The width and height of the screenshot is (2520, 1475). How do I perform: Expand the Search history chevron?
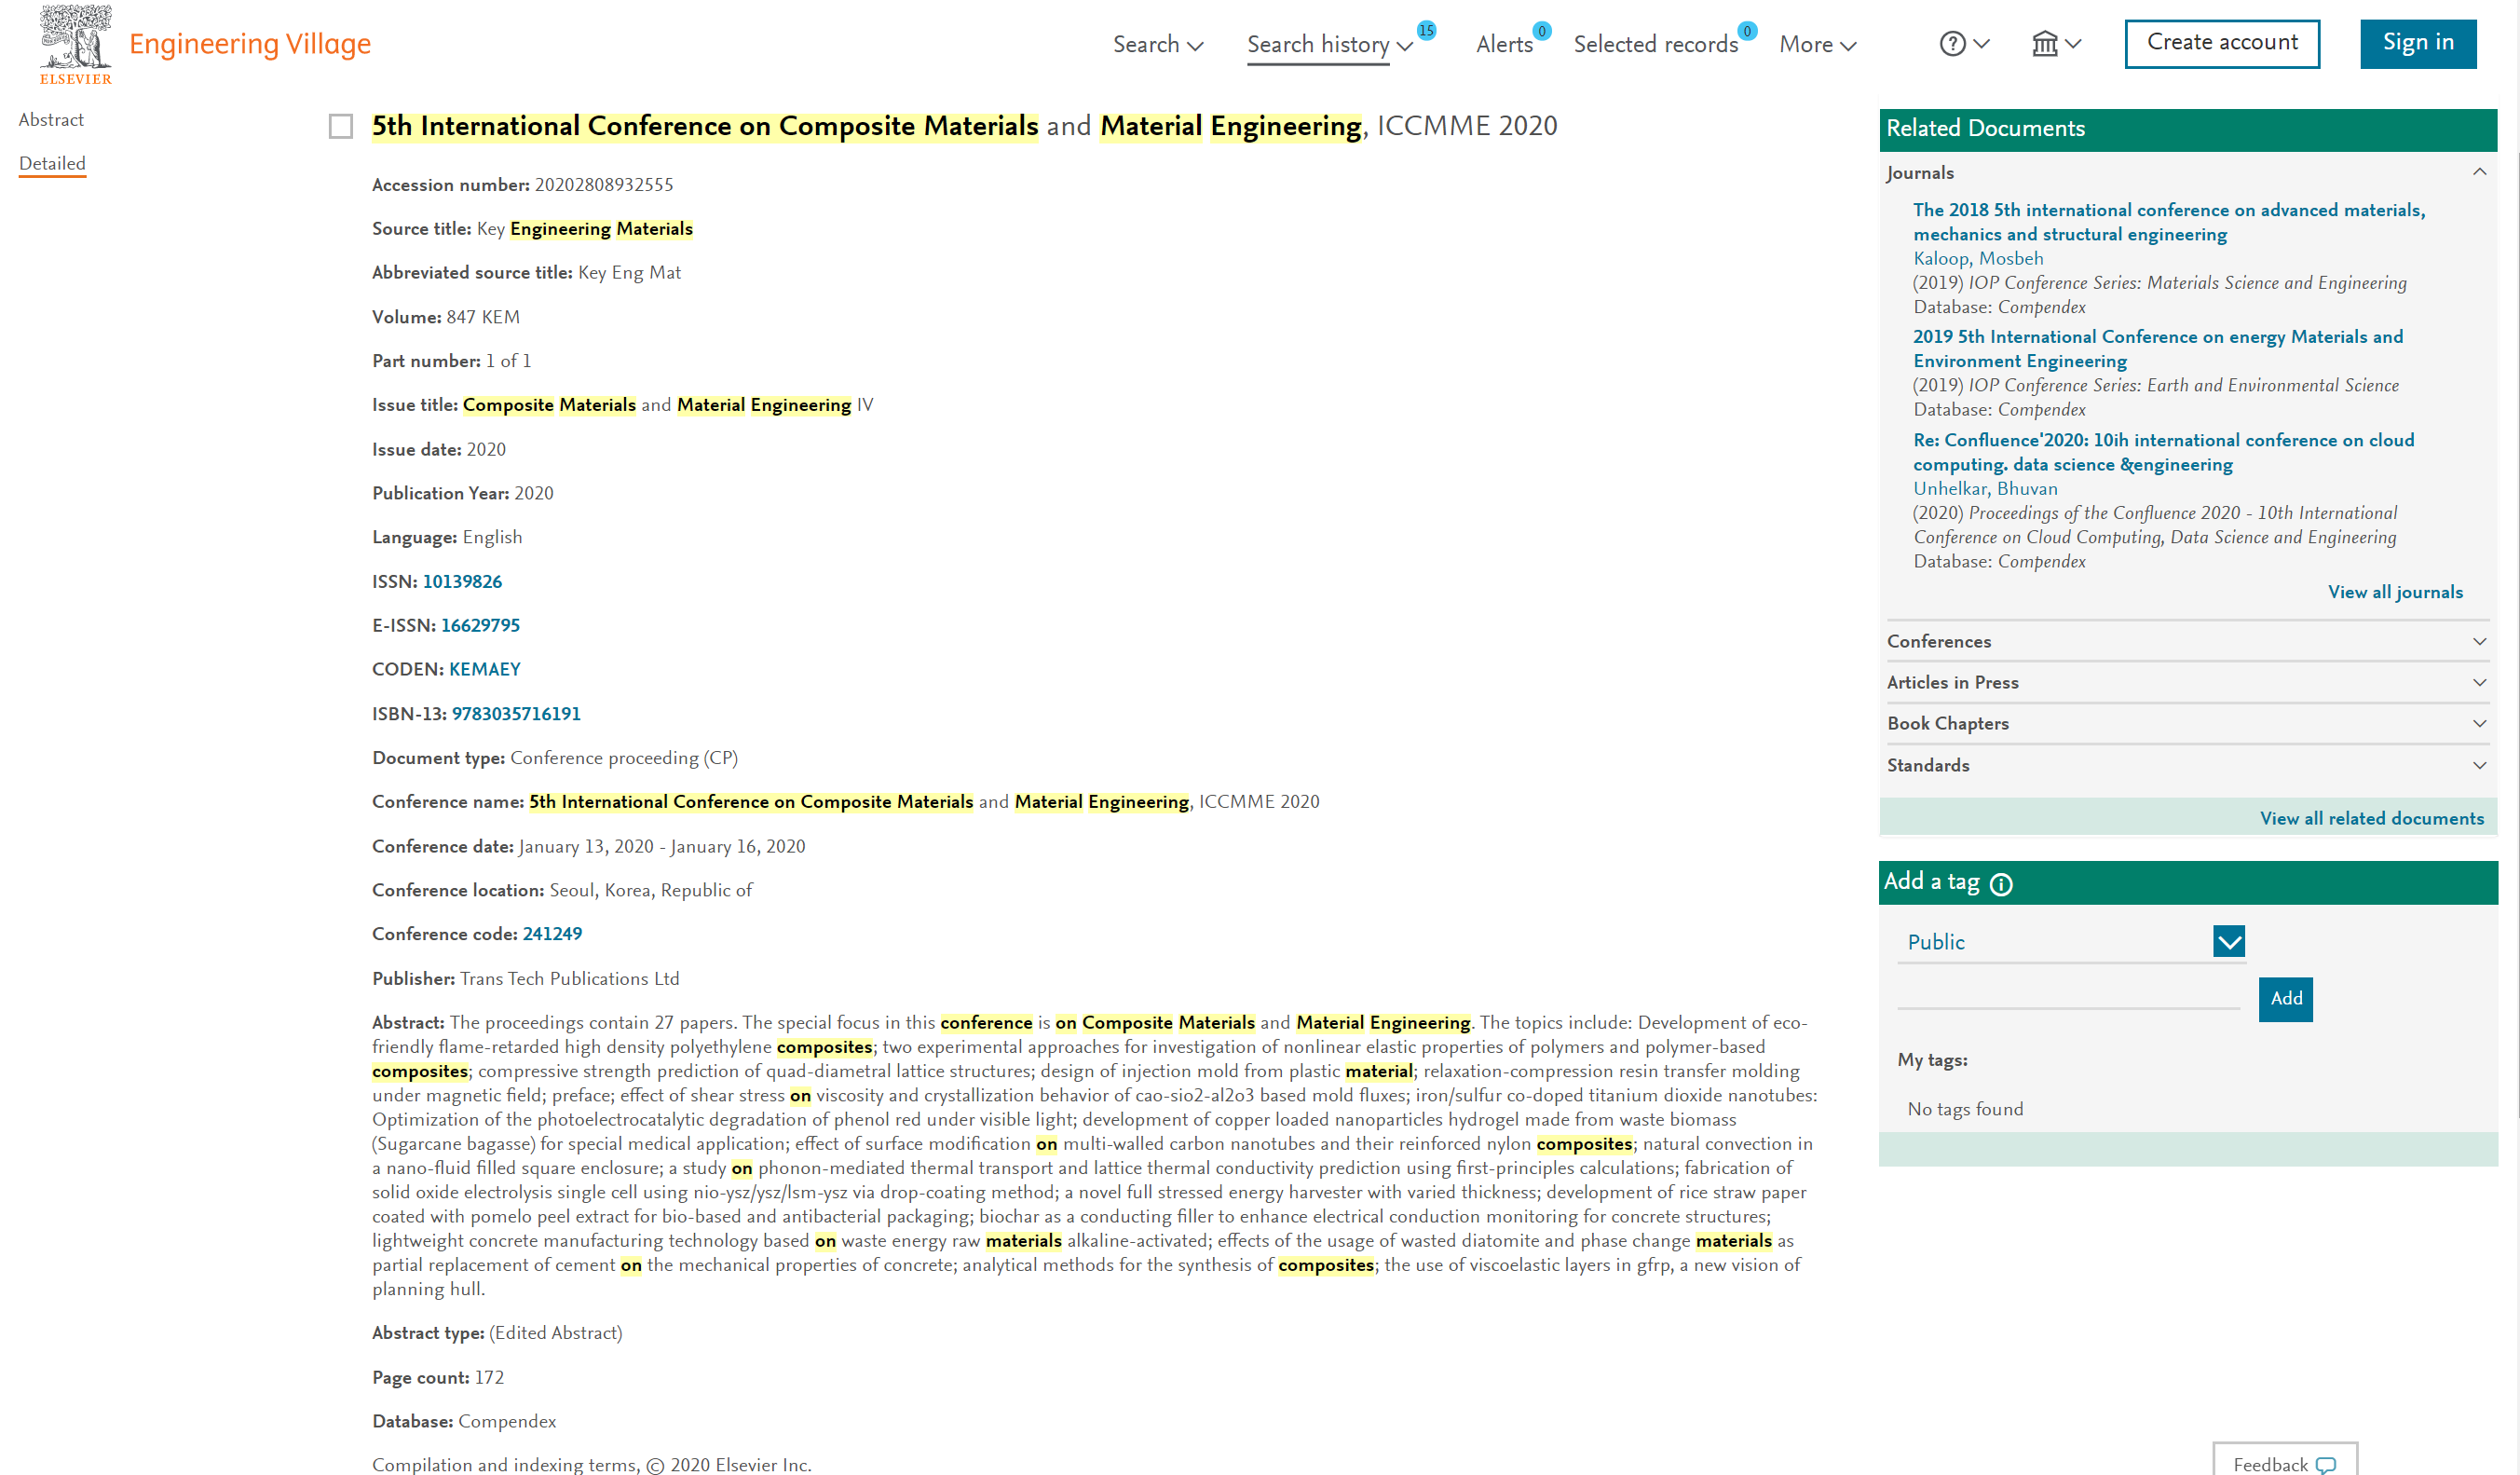pos(1405,46)
